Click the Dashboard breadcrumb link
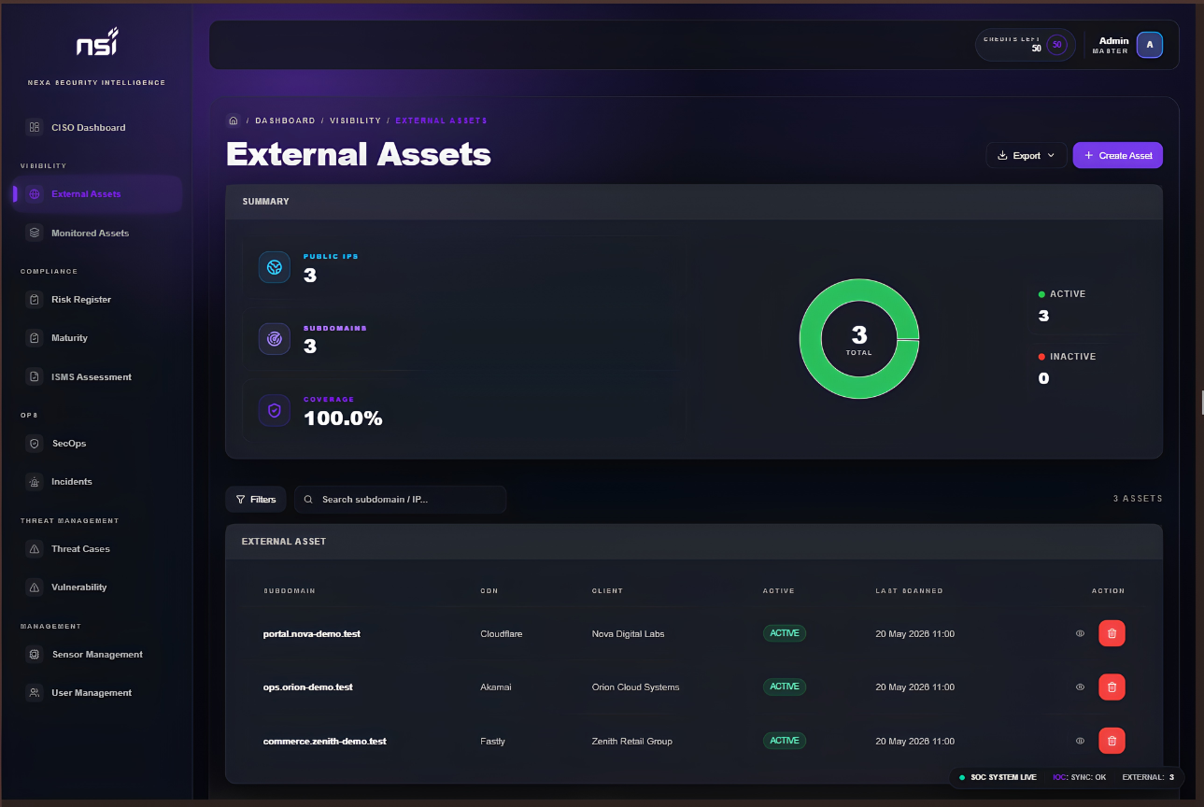Image resolution: width=1204 pixels, height=807 pixels. coord(285,120)
